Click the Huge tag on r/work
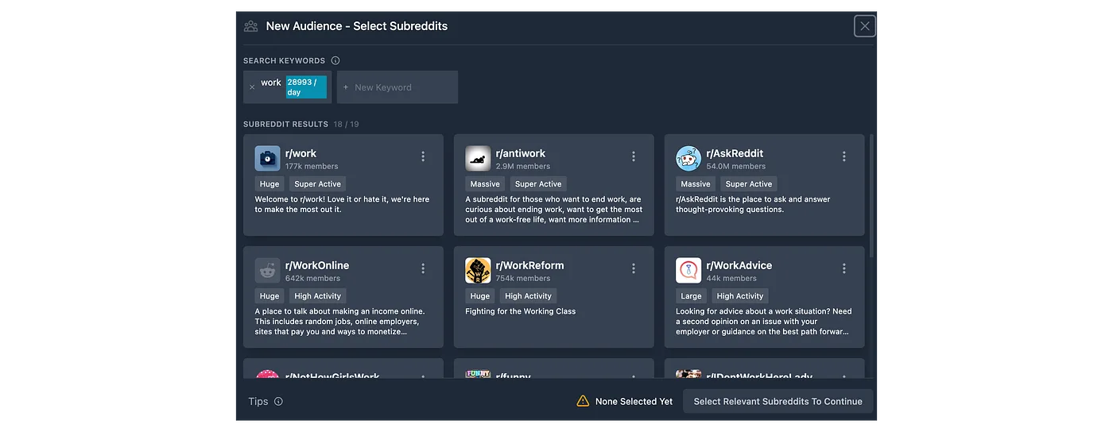This screenshot has height=432, width=1113. coord(270,184)
